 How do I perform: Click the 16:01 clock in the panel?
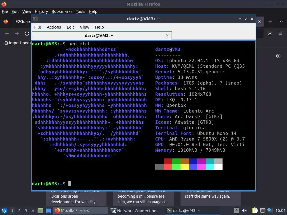coord(280,211)
